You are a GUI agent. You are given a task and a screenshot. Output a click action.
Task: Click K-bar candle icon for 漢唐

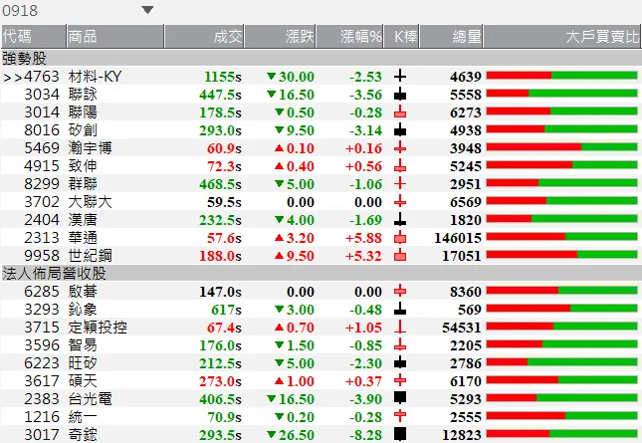pyautogui.click(x=400, y=220)
